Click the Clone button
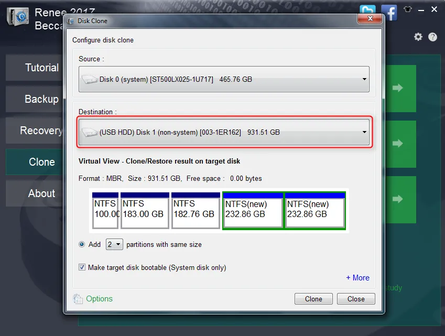This screenshot has width=445, height=336. 313,299
